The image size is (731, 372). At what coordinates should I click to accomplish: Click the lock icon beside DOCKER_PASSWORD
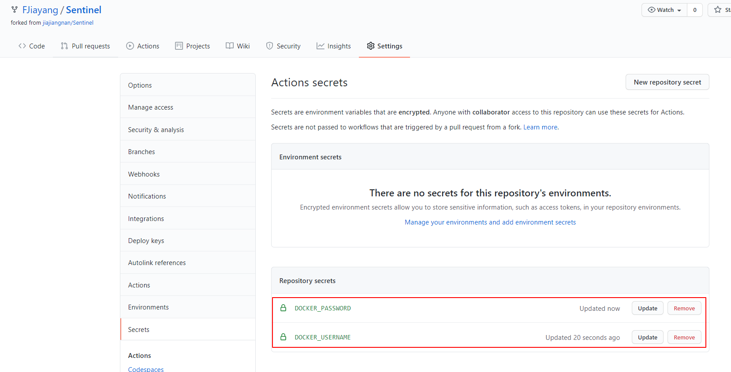pos(283,308)
